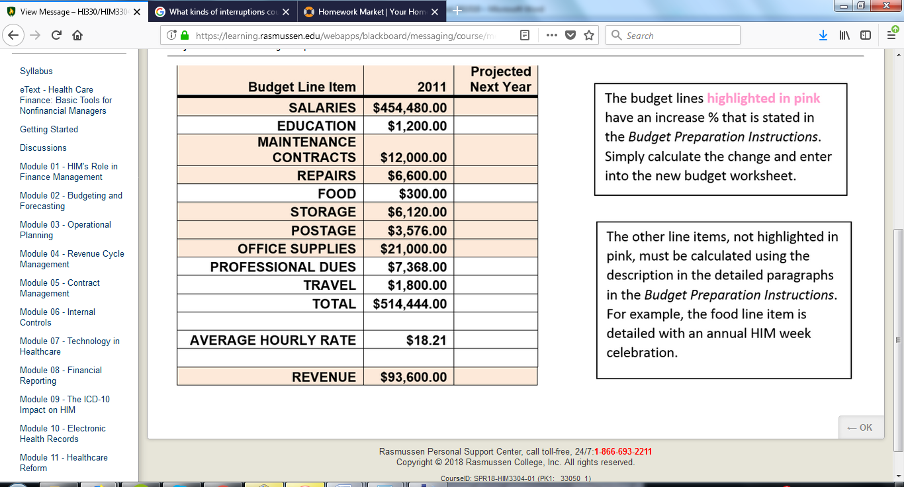Bookmark this page with star icon
This screenshot has width=904, height=487.
589,36
